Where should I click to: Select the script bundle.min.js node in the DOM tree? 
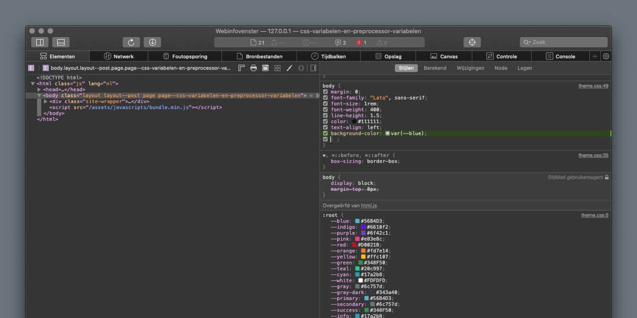tap(136, 107)
